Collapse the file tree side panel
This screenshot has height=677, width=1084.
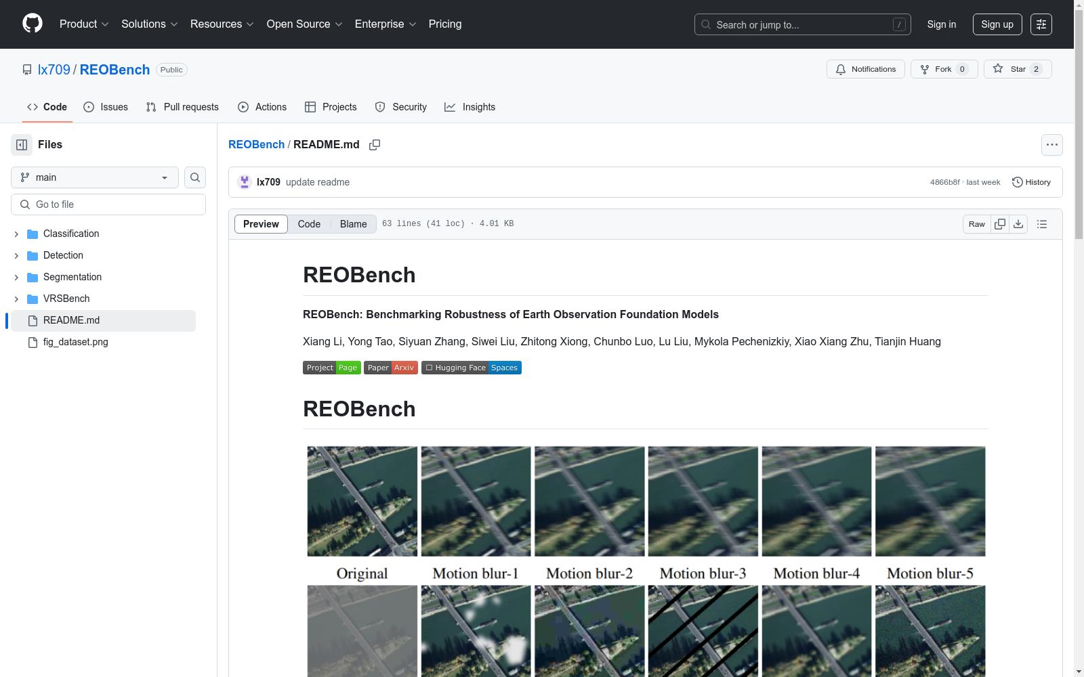click(x=22, y=145)
